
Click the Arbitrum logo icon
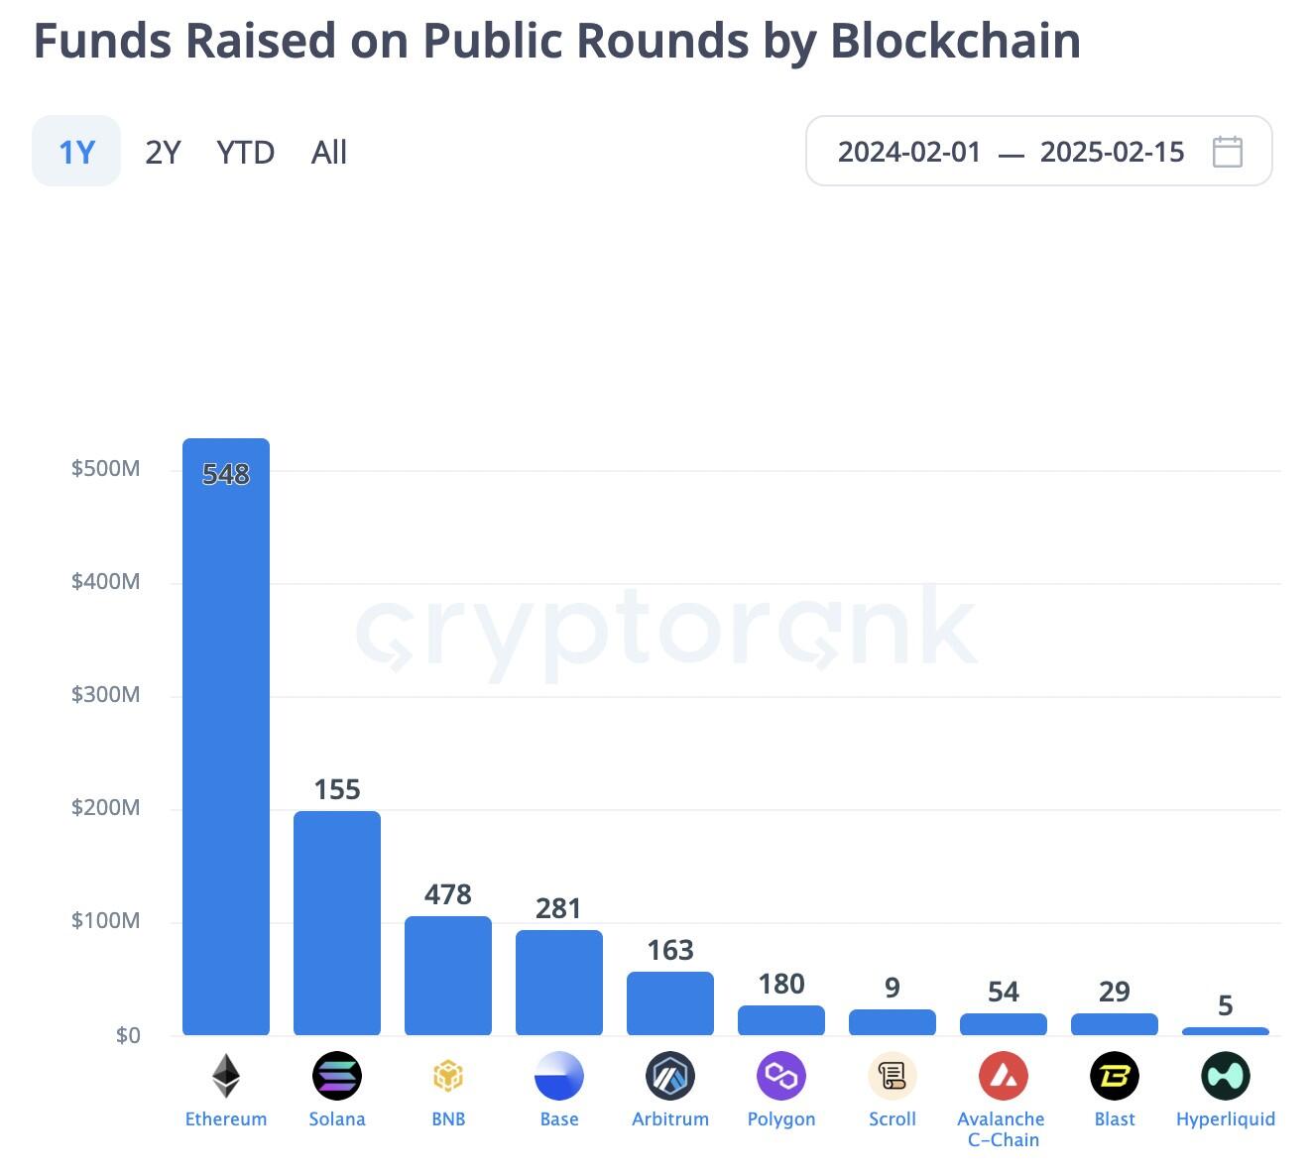(x=670, y=1076)
